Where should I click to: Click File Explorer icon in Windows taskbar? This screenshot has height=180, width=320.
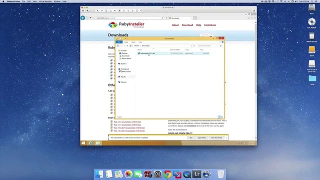tap(98, 143)
